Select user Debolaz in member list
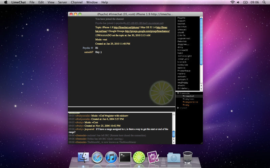270x168 pixels. (182, 41)
